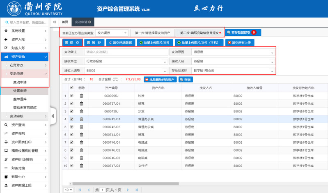
Task: Click horizontal scrollbar below the table
Action: (125, 184)
